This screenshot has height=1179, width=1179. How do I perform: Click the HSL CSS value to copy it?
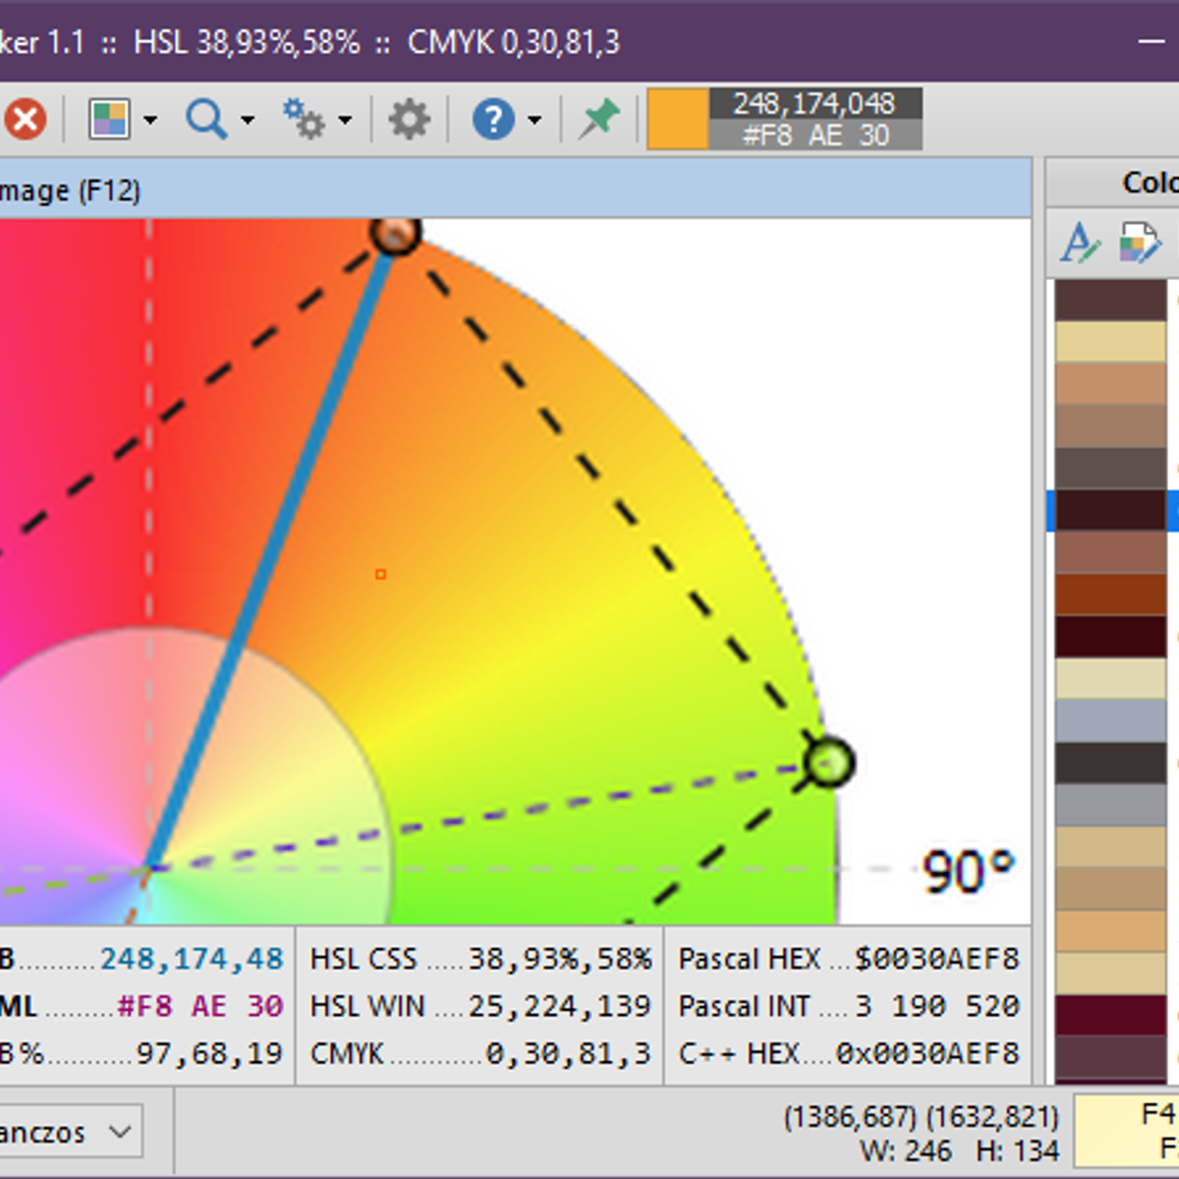pyautogui.click(x=560, y=958)
